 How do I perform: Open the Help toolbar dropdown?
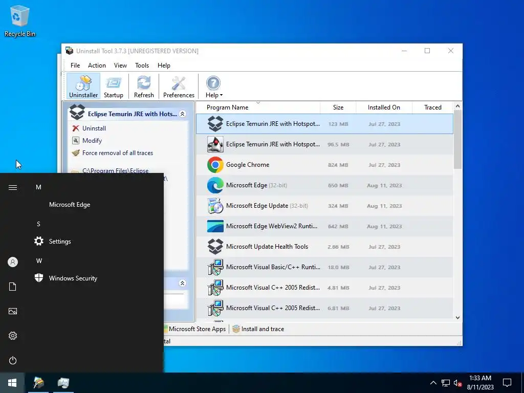point(214,86)
